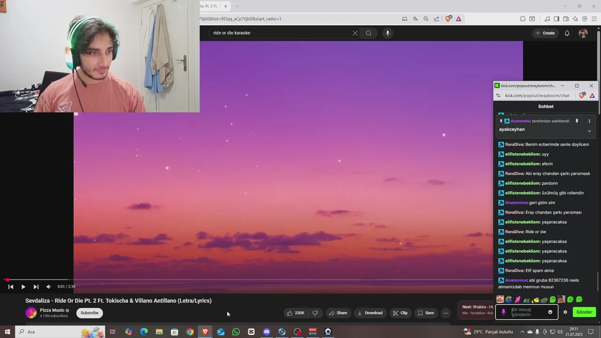Expand pinned message chevron in Kick chat
The width and height of the screenshot is (601, 338).
coord(589,131)
